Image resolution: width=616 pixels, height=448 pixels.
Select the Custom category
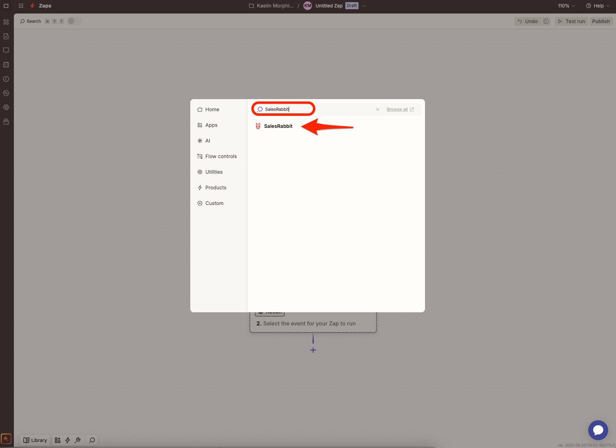tap(214, 203)
